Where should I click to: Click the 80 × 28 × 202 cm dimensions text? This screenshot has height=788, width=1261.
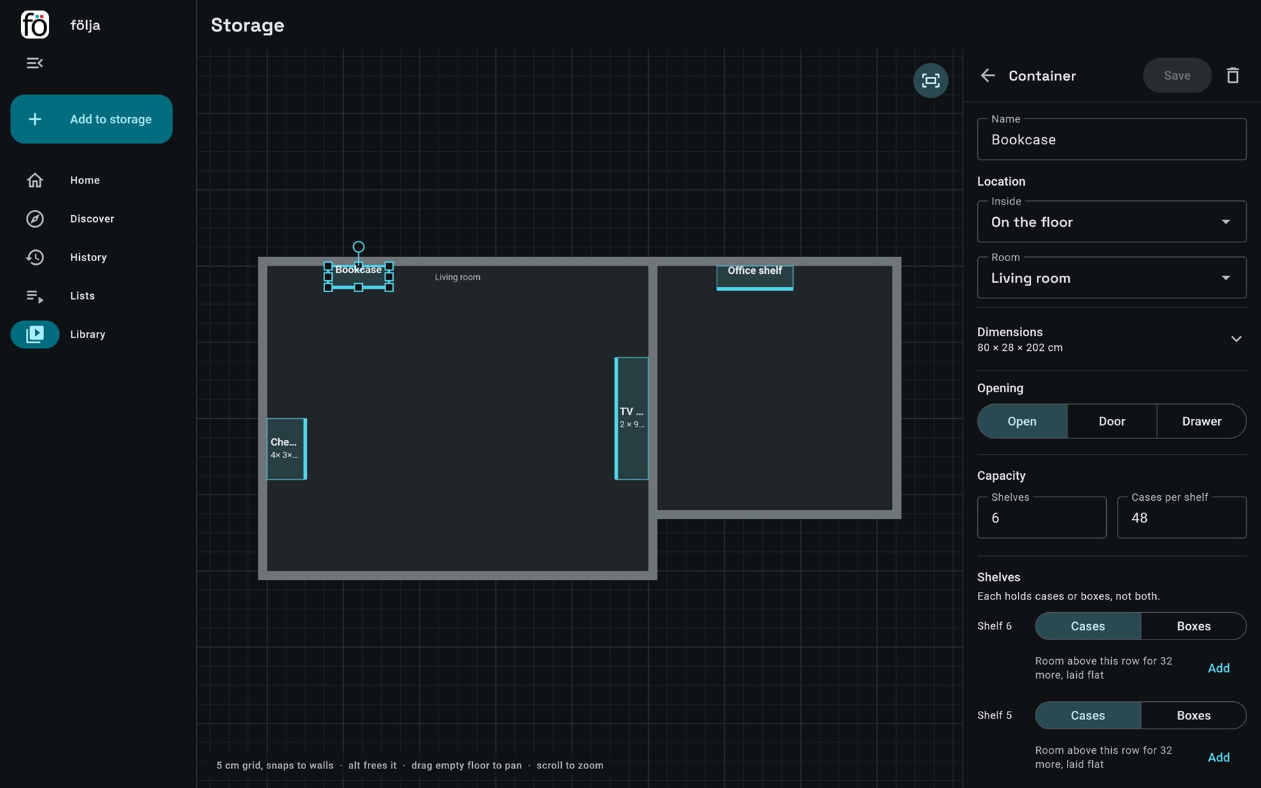point(1020,347)
